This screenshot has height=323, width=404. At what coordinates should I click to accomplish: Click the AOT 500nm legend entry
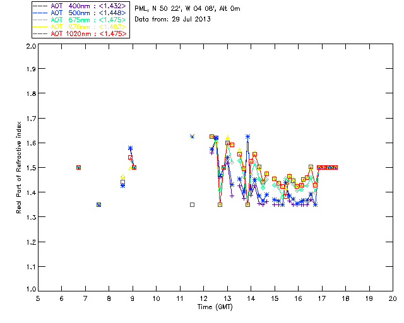80,13
